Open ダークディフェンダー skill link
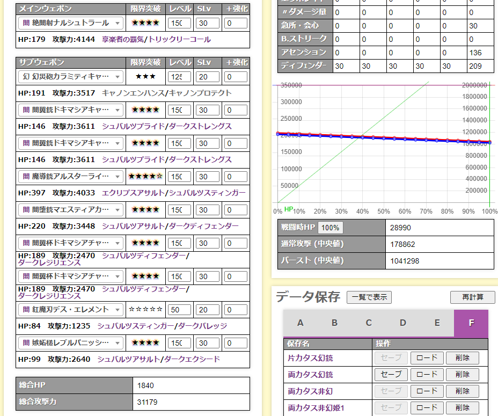The image size is (498, 416). tap(203, 227)
